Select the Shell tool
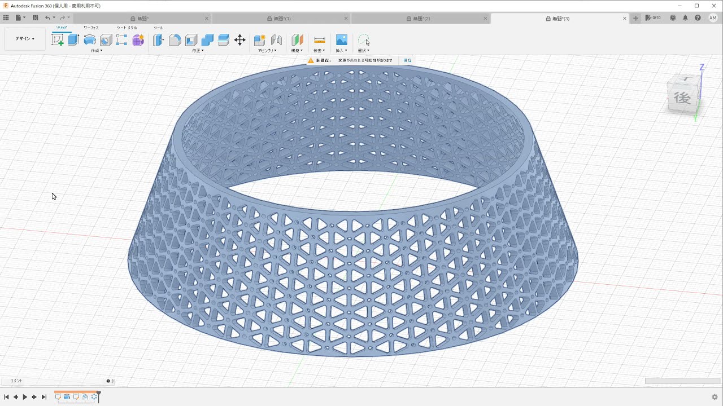 191,40
